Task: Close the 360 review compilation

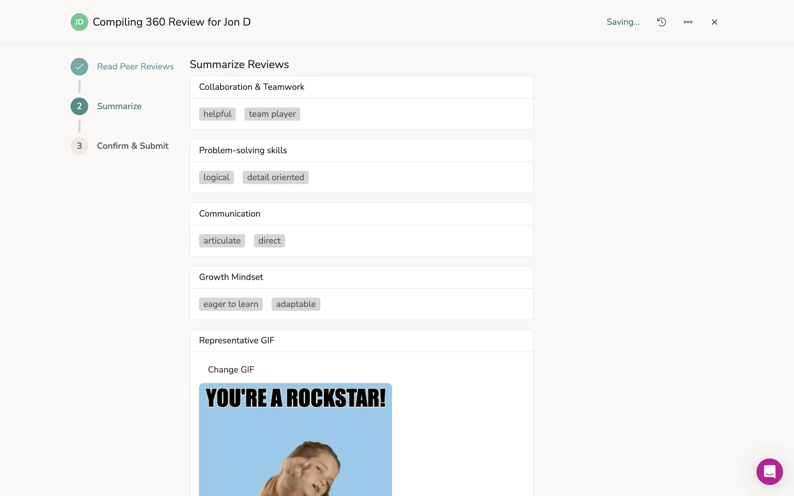Action: tap(714, 22)
